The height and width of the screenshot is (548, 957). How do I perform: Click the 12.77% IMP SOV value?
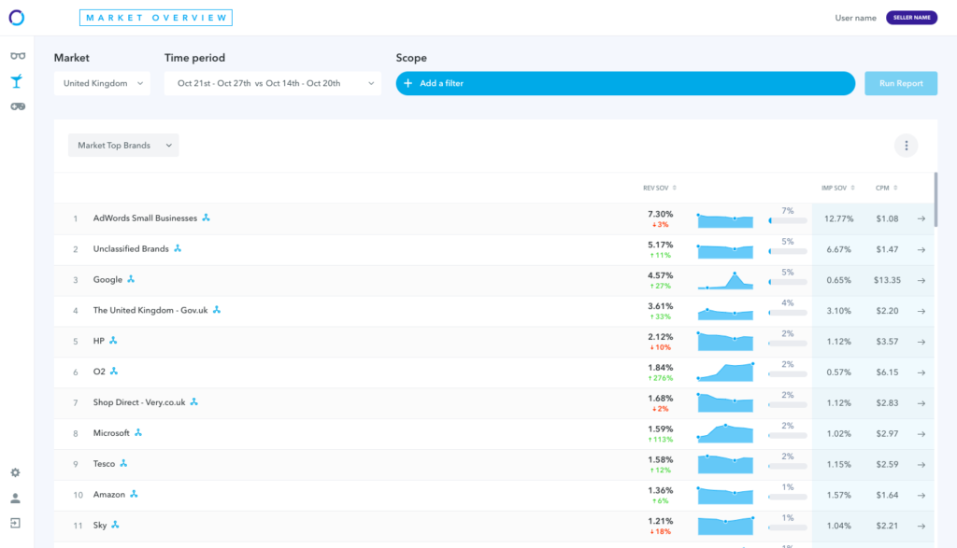tap(838, 218)
